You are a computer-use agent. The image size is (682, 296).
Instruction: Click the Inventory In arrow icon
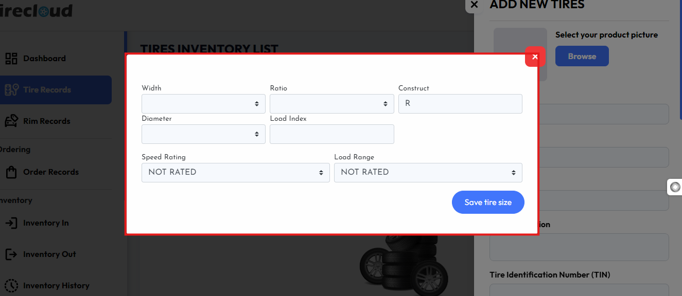click(11, 223)
